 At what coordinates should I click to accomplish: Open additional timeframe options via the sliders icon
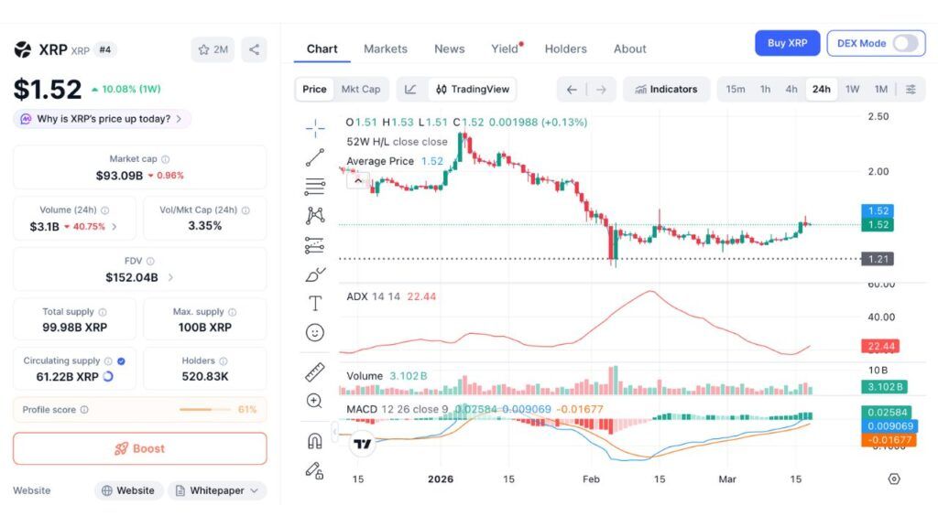coord(910,89)
